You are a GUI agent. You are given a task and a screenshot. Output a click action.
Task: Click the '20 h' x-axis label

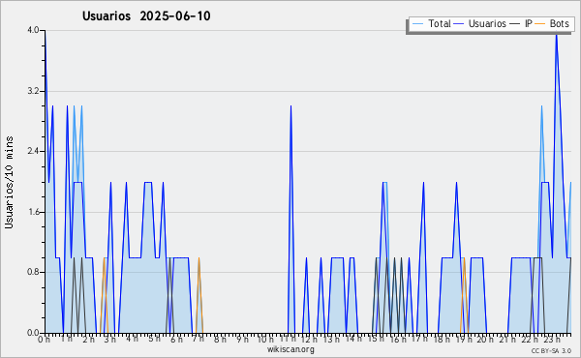point(485,340)
